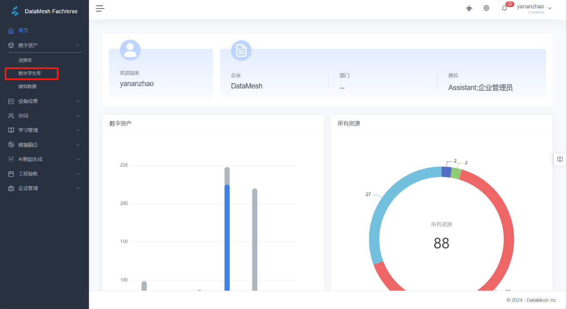Click the people icon beside 协同
Screen dimensions: 567x309
(11, 116)
